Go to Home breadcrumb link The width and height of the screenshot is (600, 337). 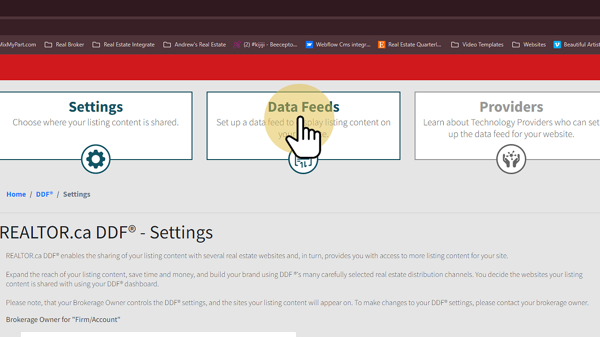16,194
